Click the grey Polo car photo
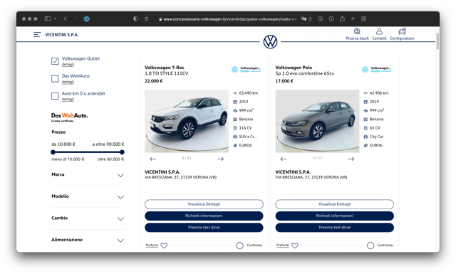 (317, 121)
